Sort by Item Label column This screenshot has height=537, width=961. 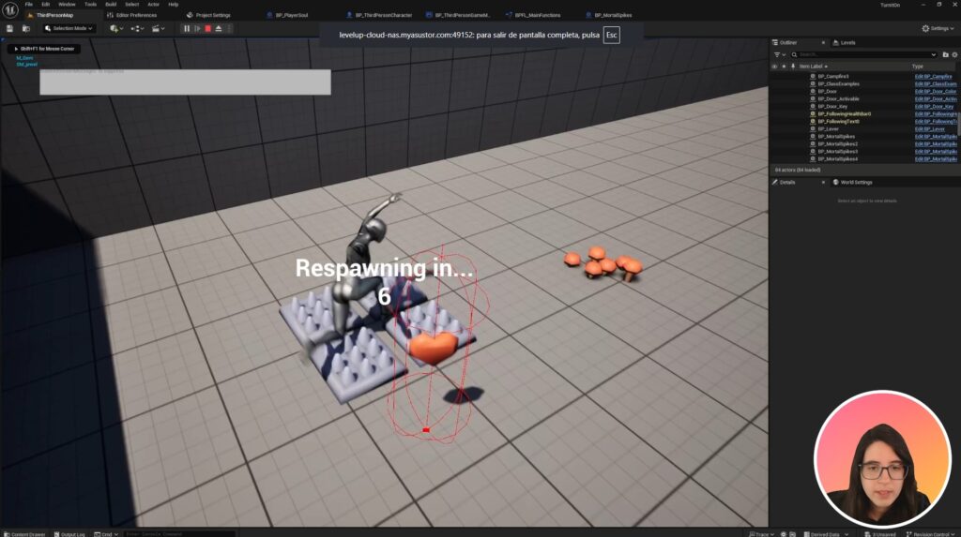click(x=813, y=67)
